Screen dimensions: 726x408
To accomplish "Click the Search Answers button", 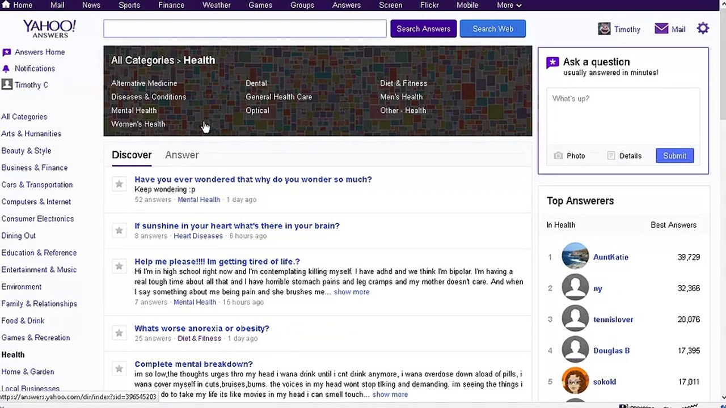I will click(424, 29).
